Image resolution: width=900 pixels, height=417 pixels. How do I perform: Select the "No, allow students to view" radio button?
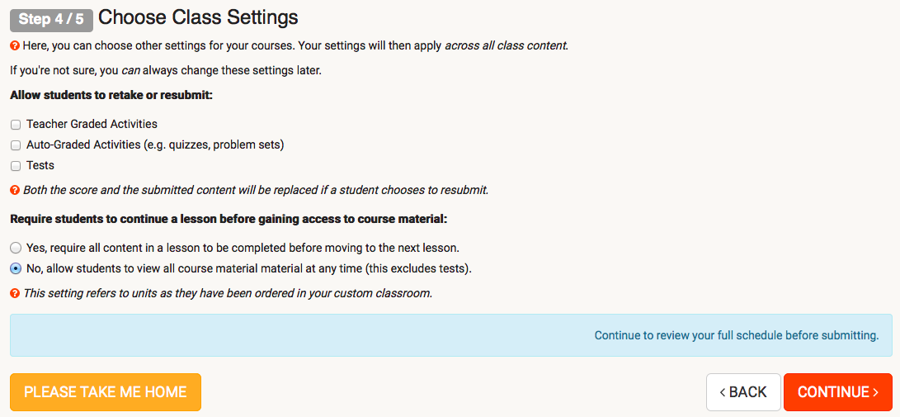tap(16, 268)
